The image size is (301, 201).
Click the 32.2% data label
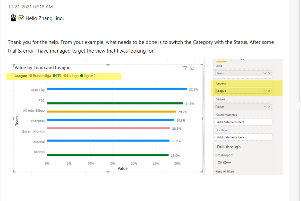193,89
